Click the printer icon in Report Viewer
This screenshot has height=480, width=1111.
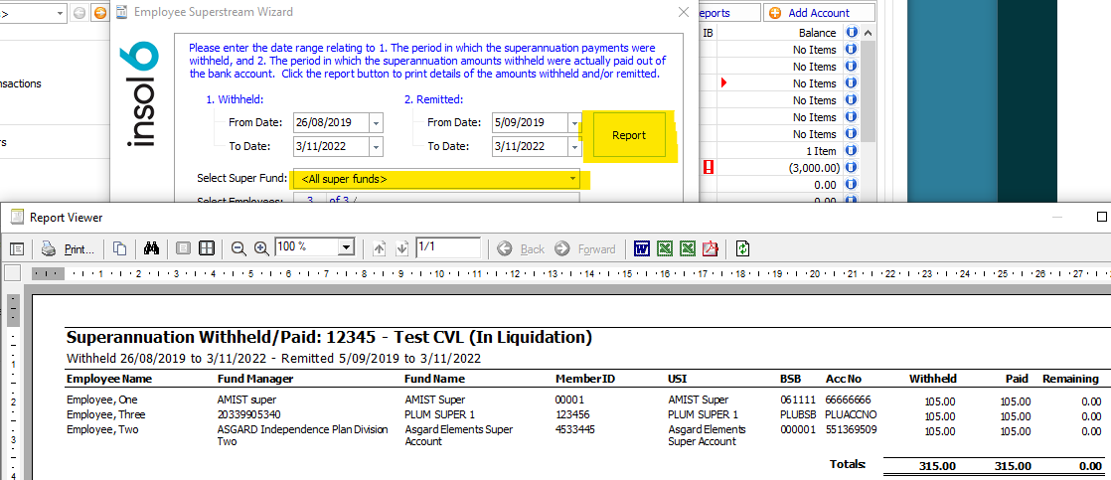coord(49,248)
